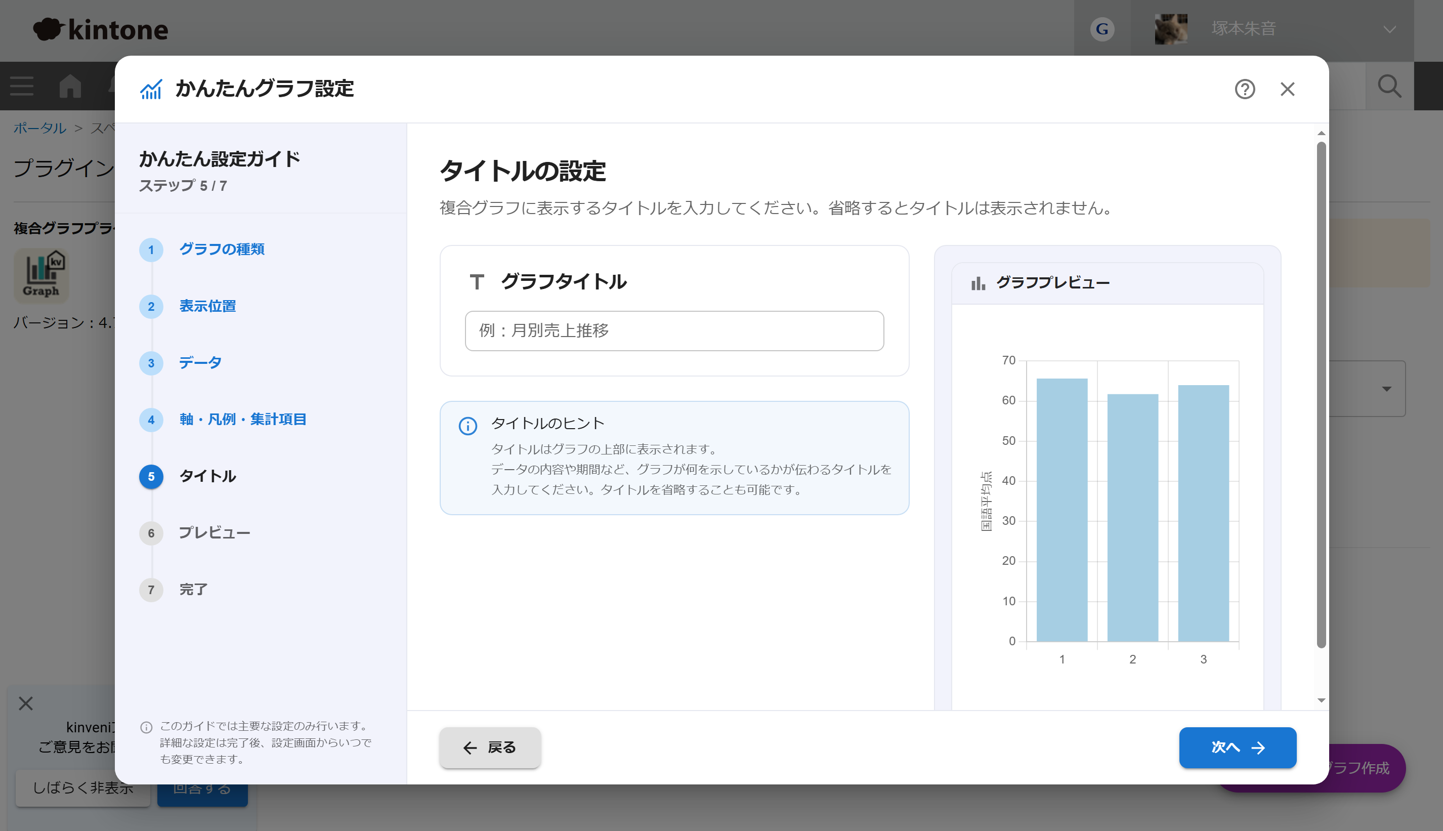The width and height of the screenshot is (1443, 831).
Task: Click the scrollbar down arrow in dialog
Action: [1321, 700]
